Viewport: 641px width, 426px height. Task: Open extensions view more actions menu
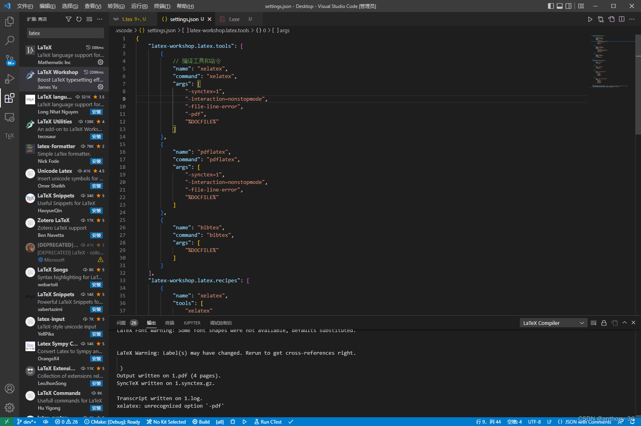[x=100, y=19]
